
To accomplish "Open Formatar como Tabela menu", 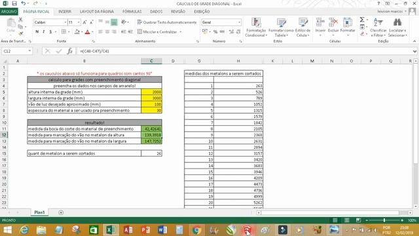I will click(x=281, y=28).
